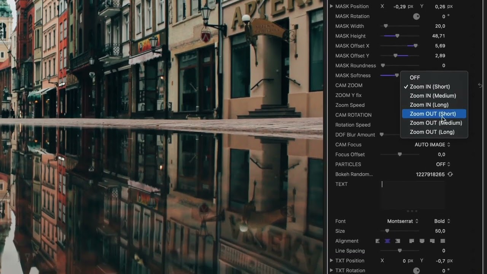Open the PARTICLES dropdown
The width and height of the screenshot is (487, 274).
click(443, 164)
